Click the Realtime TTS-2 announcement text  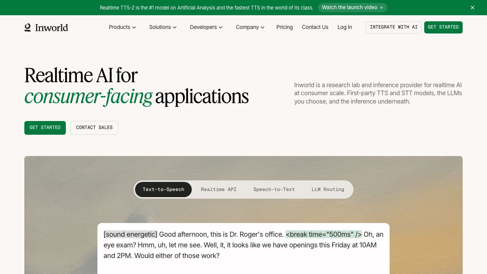click(x=207, y=8)
